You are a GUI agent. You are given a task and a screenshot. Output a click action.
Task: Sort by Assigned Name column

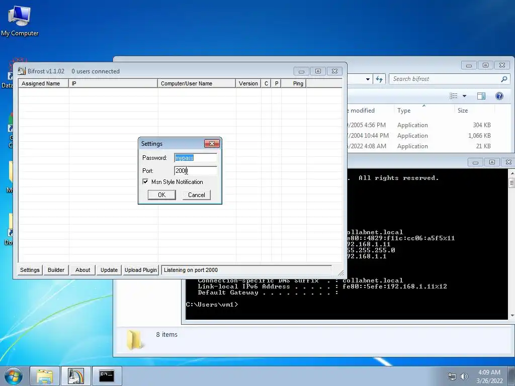click(x=43, y=83)
